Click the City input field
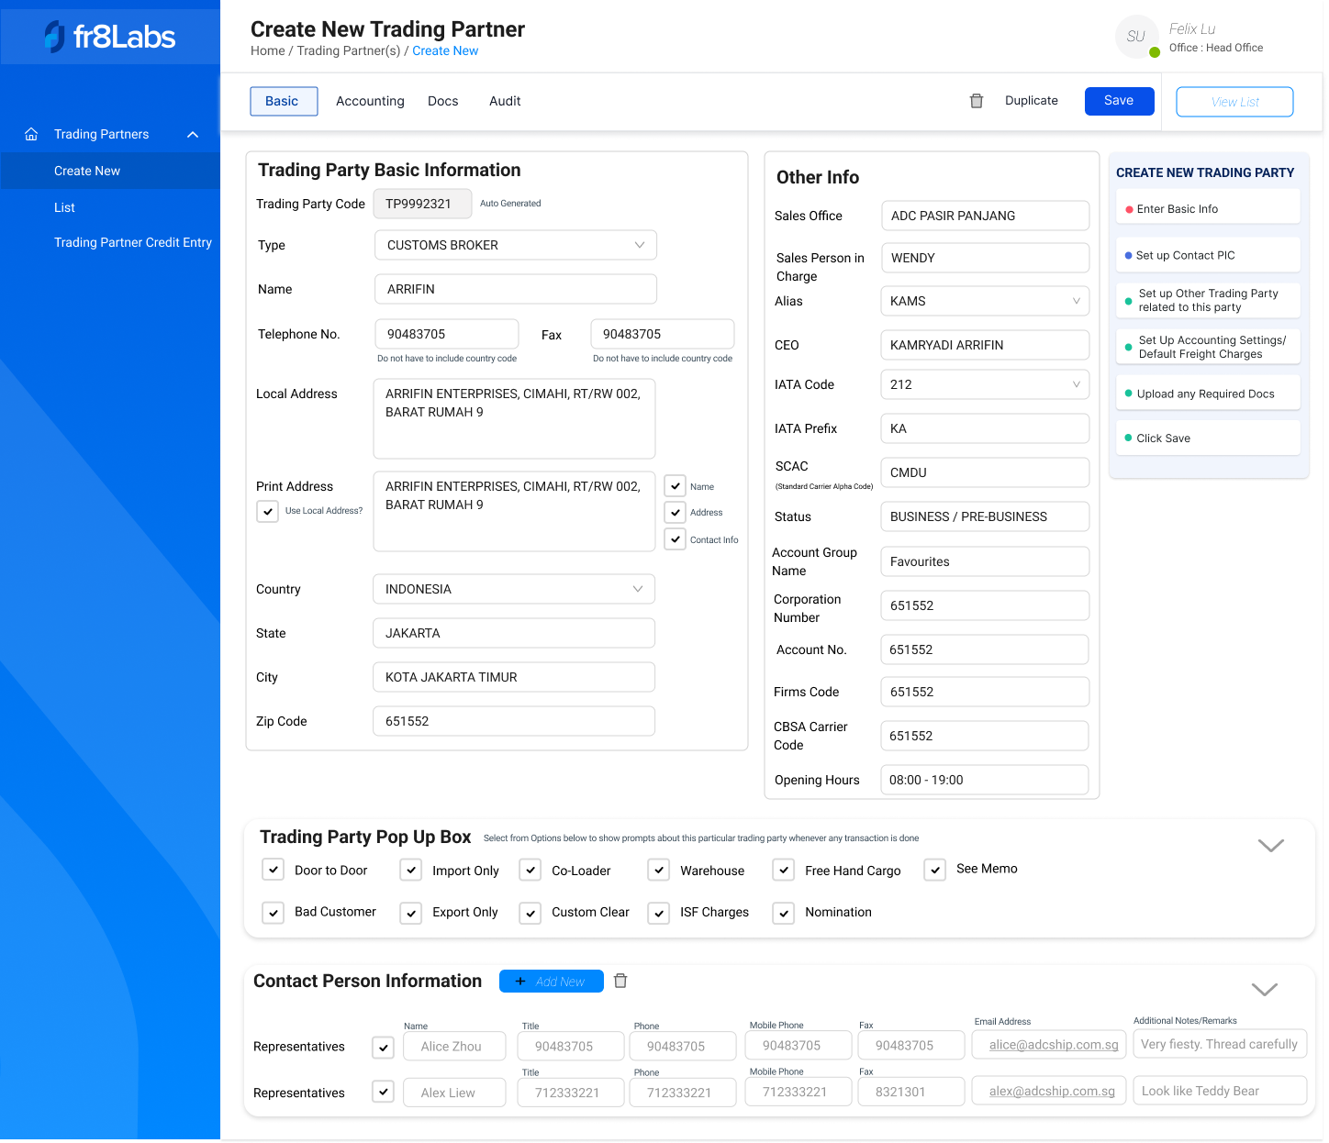Viewport: 1329px width, 1143px height. pyautogui.click(x=514, y=677)
